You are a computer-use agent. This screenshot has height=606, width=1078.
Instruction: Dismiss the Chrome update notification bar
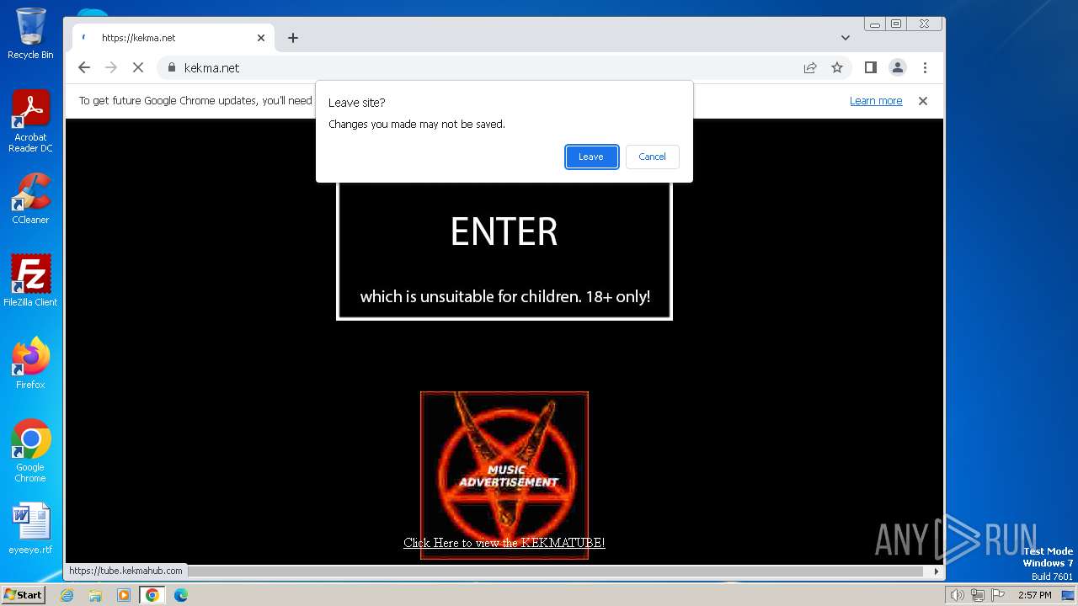point(923,101)
